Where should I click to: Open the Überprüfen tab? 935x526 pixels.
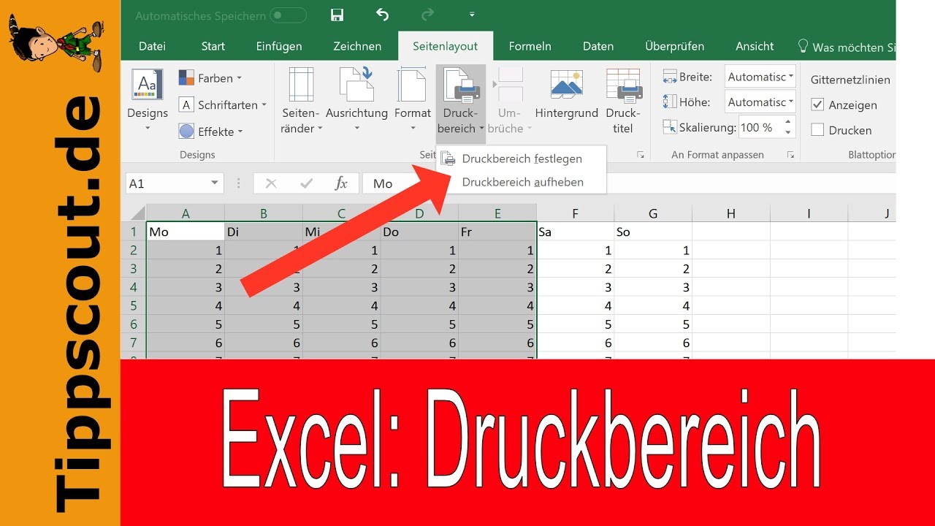tap(675, 46)
